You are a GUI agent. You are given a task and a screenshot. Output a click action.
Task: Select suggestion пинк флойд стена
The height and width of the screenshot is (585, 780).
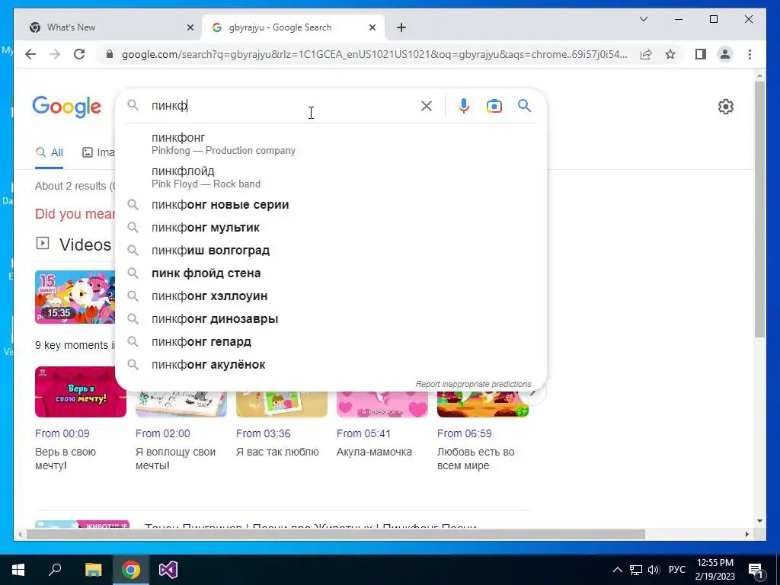331,273
